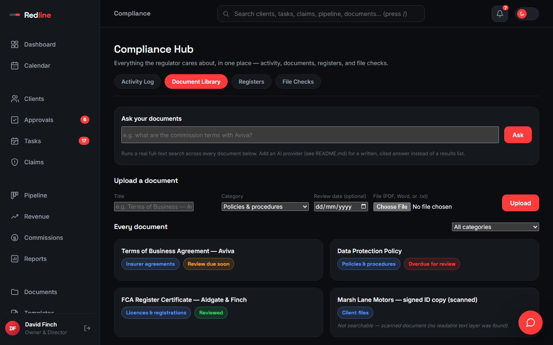Click the global search box
This screenshot has width=553, height=345.
321,14
